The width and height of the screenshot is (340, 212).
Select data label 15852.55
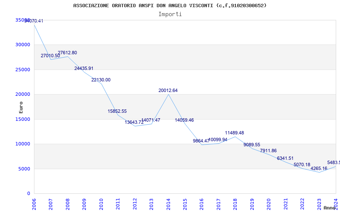[117, 111]
